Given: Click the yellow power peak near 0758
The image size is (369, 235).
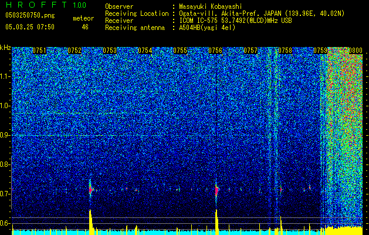Looking at the screenshot, I should [281, 226].
